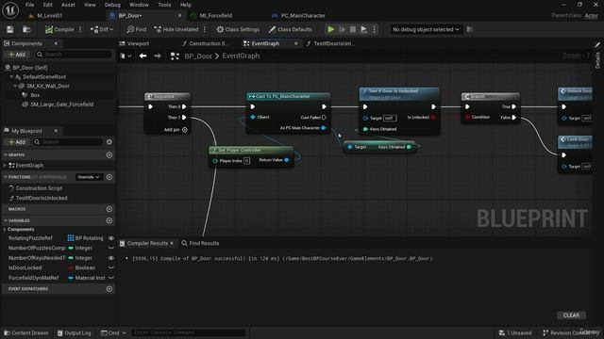604x339 pixels.
Task: Compile the blueprint
Action: [59, 29]
